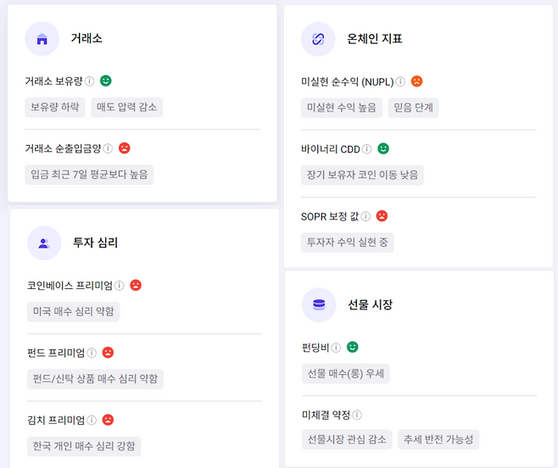Click the 투자 심리 people icon

(44, 243)
